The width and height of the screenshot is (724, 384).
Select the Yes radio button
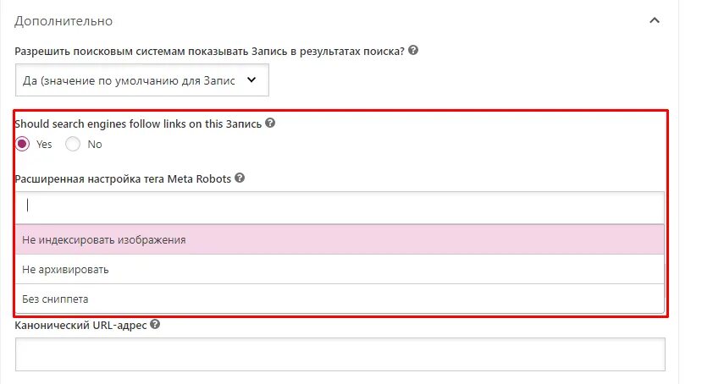23,144
